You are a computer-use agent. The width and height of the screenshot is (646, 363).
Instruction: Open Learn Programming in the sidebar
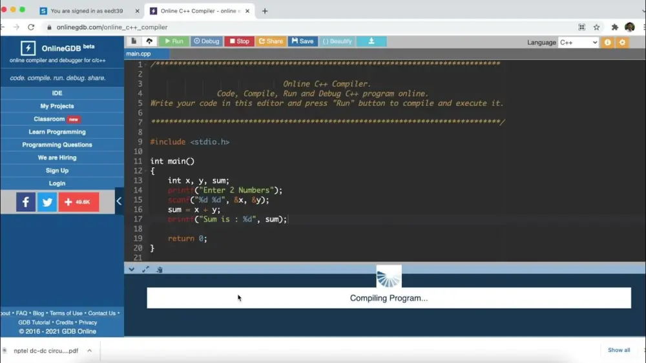pos(57,132)
